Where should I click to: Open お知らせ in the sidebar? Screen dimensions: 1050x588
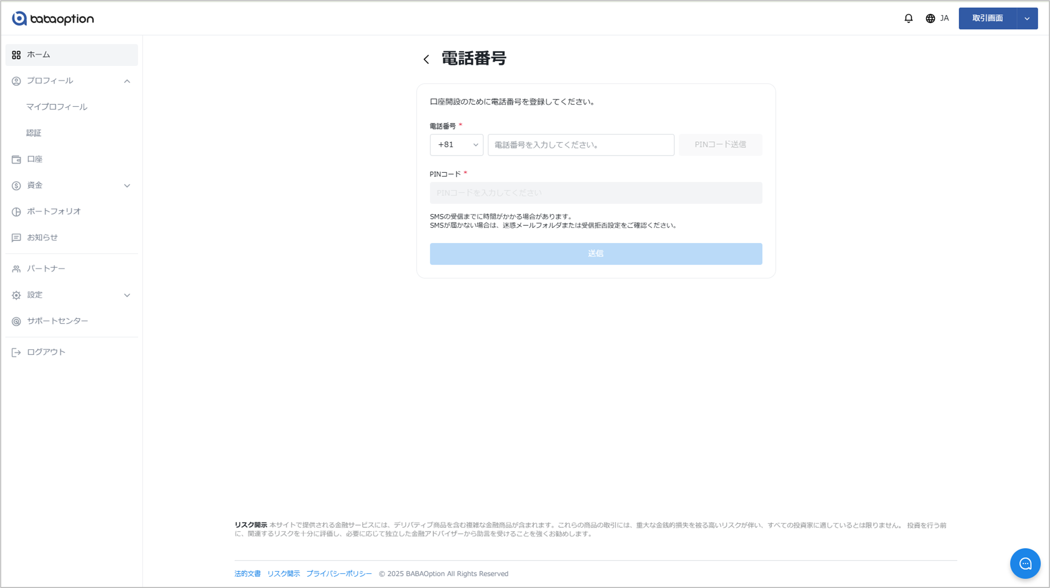coord(42,238)
